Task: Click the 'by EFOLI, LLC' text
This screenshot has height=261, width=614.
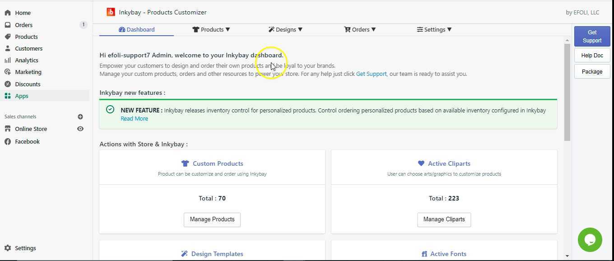Action: [x=582, y=12]
